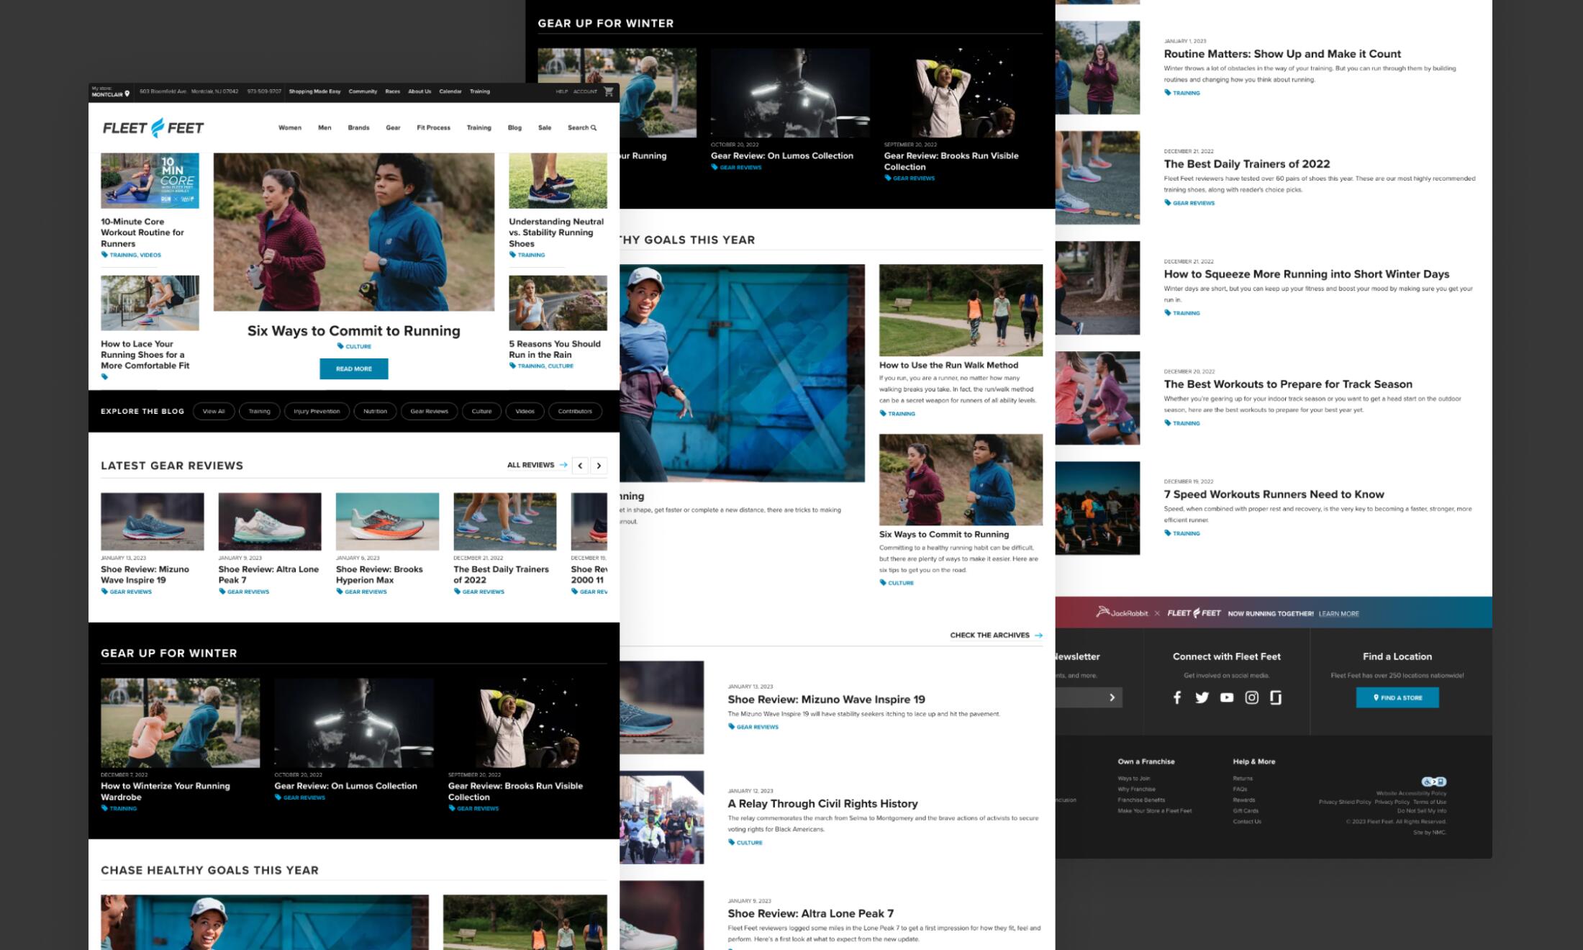Open Fleet Feet's Facebook page icon
Viewport: 1583px width, 950px height.
point(1177,697)
